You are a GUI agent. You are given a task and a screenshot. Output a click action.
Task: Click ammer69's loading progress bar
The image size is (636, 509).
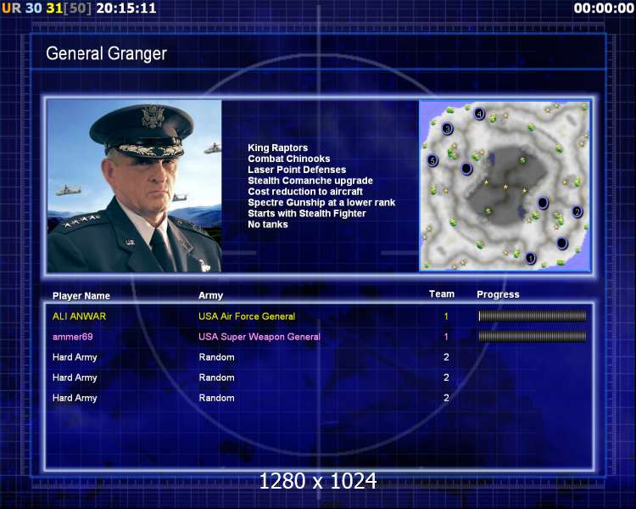point(533,337)
